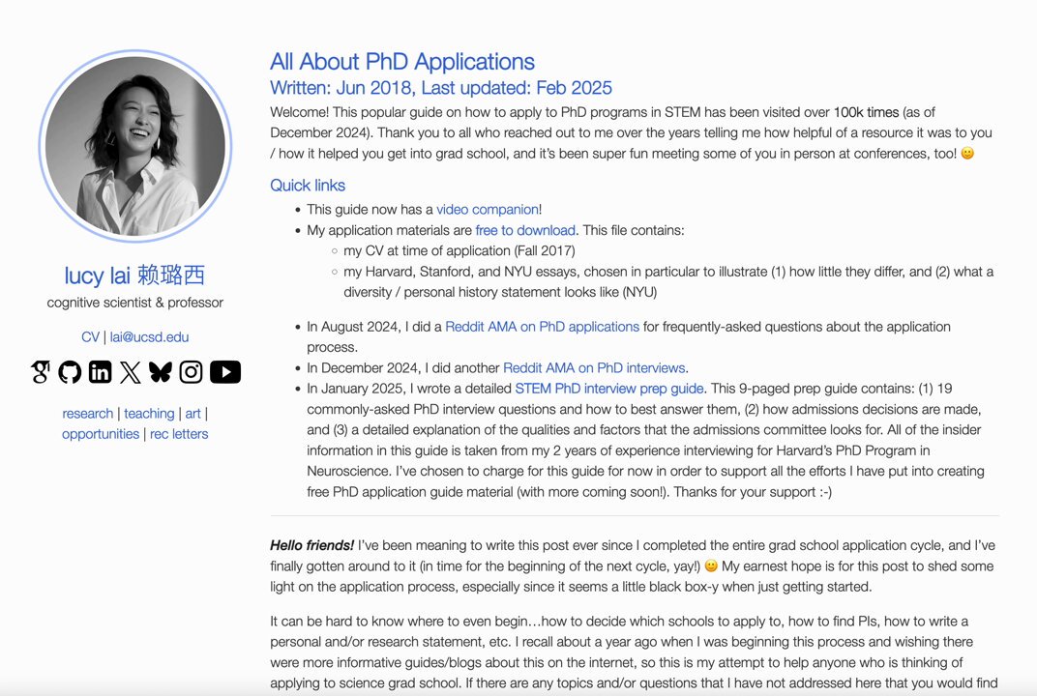Visit the Instagram profile icon
1037x696 pixels.
click(x=192, y=372)
